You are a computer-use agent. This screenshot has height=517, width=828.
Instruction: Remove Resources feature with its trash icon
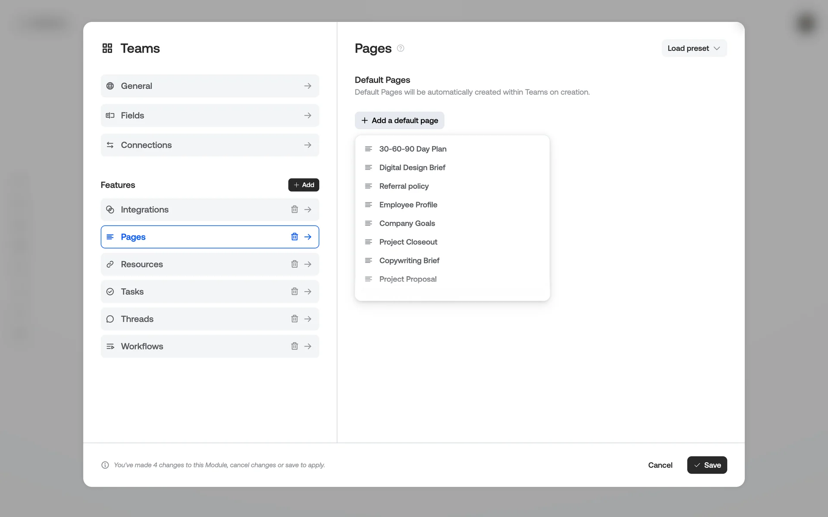[295, 264]
